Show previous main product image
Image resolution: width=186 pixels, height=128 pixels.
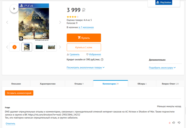(x=7, y=22)
